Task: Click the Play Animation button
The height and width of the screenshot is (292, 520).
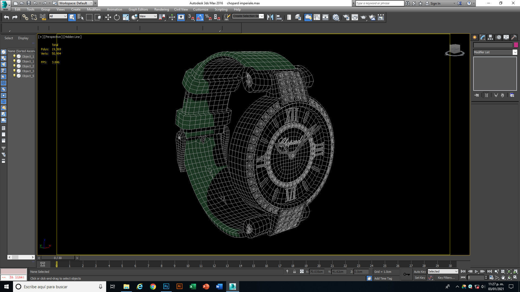Action: 476,271
